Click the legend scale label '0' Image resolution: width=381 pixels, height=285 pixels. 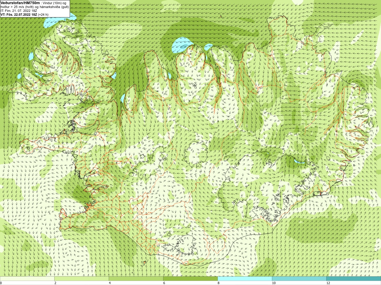click(x=1, y=283)
